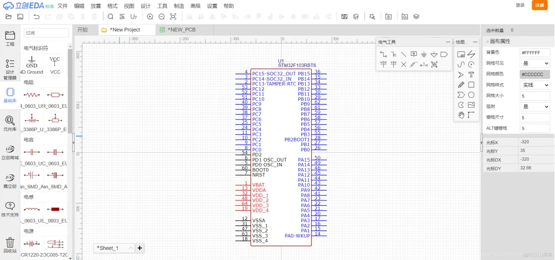Click the Open folder toolbar icon

click(x=9, y=16)
